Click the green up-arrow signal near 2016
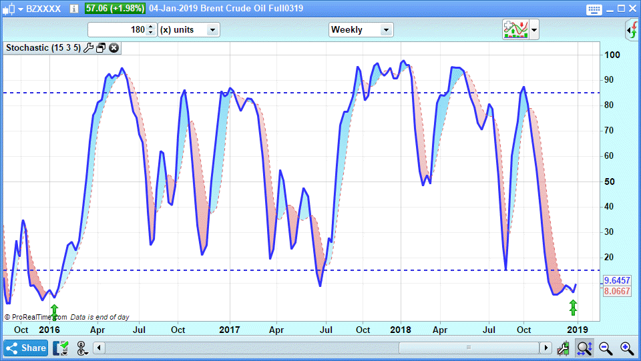The width and height of the screenshot is (641, 361). click(54, 312)
